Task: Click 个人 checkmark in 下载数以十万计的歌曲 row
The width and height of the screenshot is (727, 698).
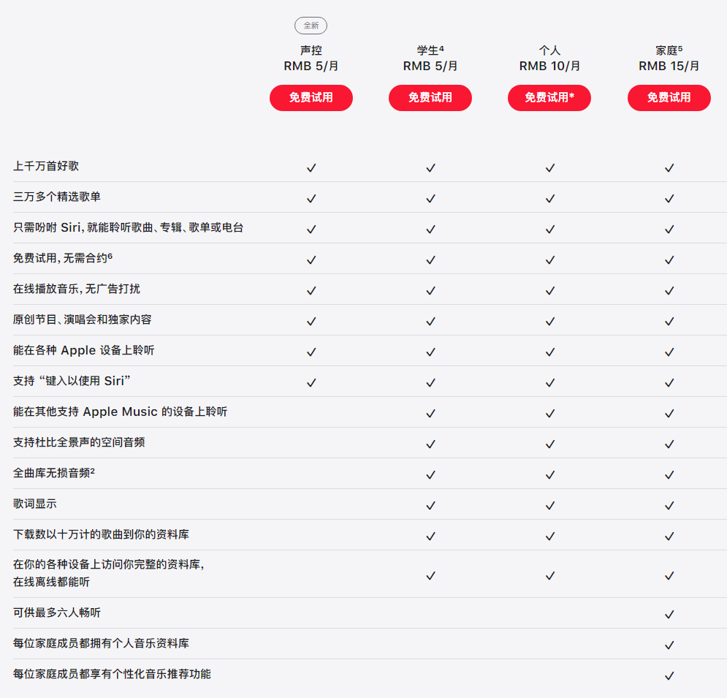Action: coord(550,536)
